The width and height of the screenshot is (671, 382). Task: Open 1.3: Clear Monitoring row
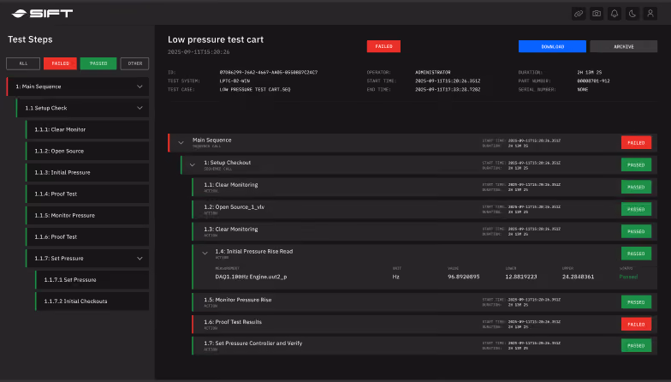pyautogui.click(x=425, y=231)
